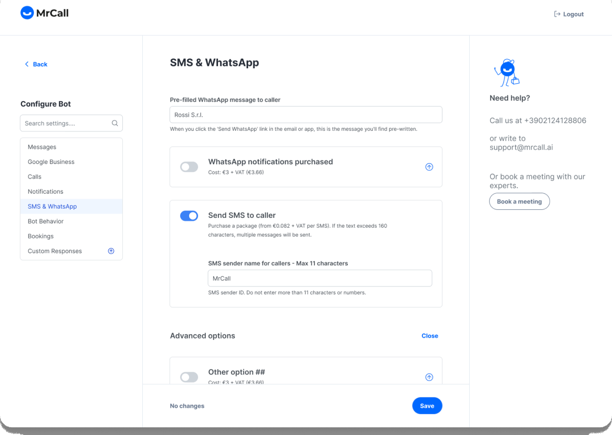
Task: Click the Search settings input field
Action: pos(71,123)
